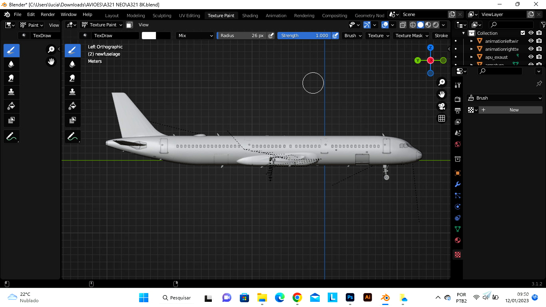Select Clone stamp tool in the 3D viewport toolbar

72,92
